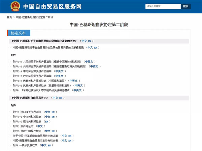Open 中文 link for 附件2 原产地证书
Screen dimensions: 202x151
click(40, 126)
